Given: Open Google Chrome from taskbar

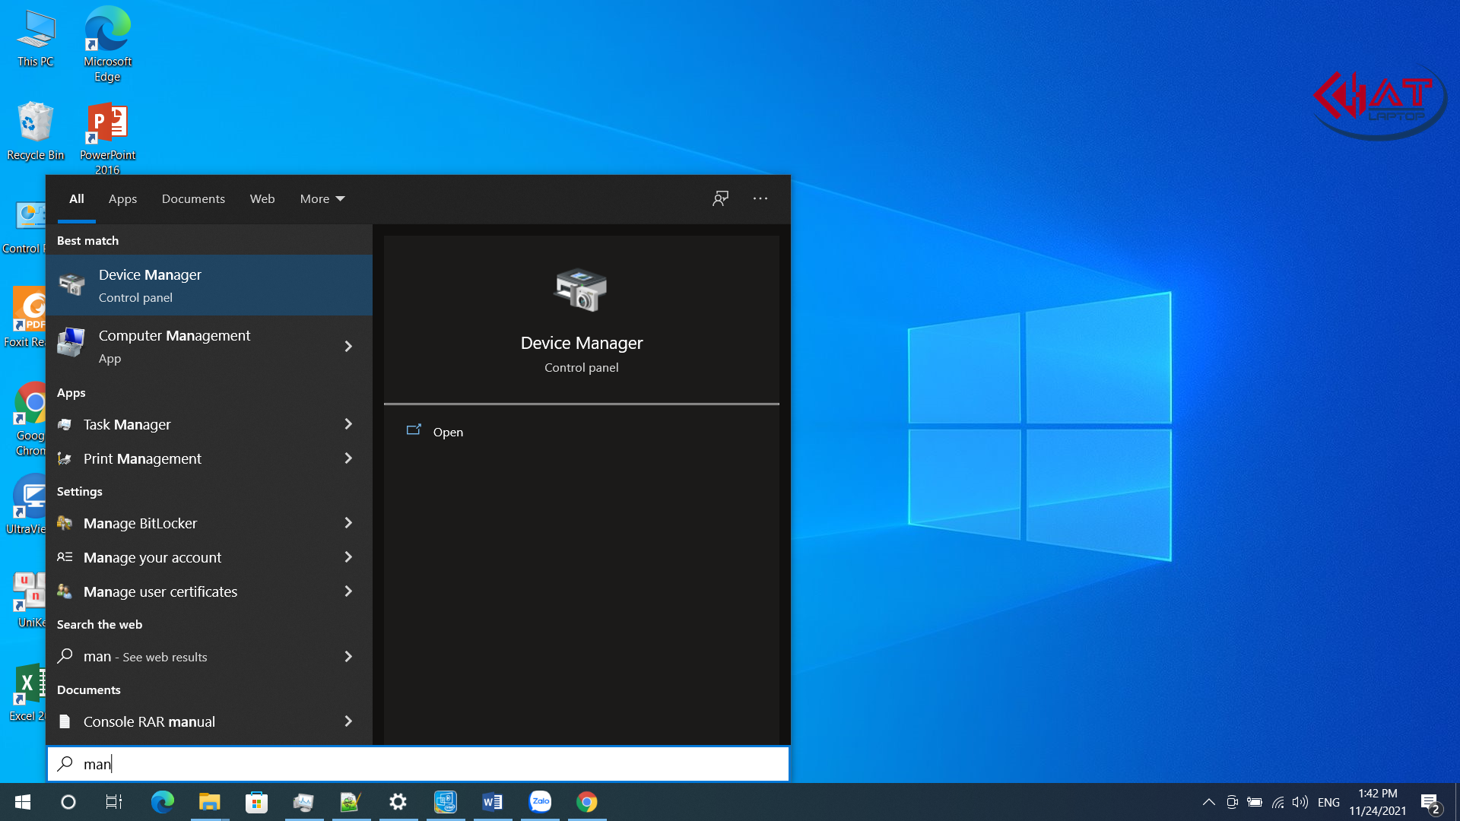Looking at the screenshot, I should coord(586,802).
